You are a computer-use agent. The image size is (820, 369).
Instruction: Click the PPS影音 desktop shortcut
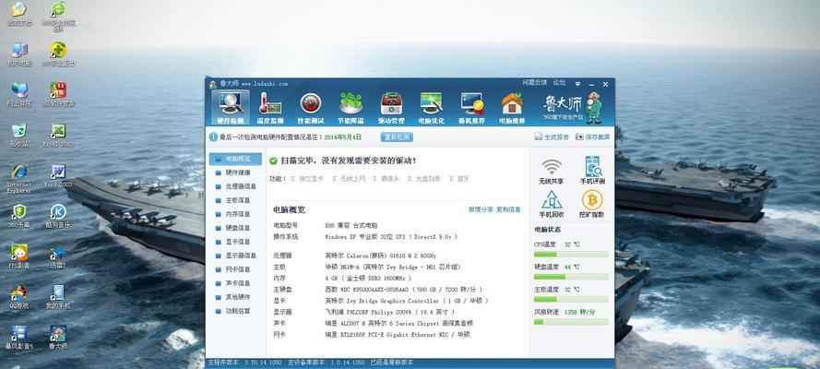[19, 256]
